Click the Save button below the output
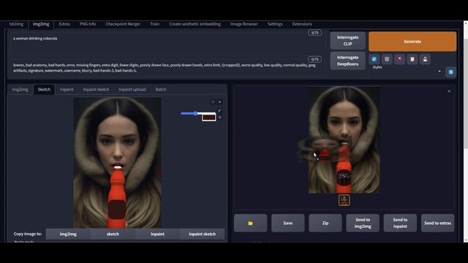Viewport: 468px width, 263px height. pos(287,223)
